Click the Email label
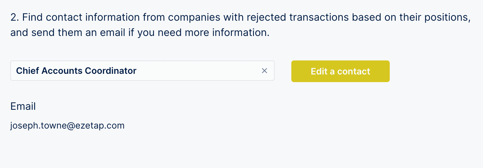 (x=23, y=106)
